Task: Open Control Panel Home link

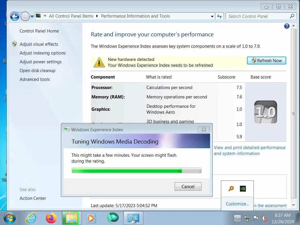Action: 39,31
